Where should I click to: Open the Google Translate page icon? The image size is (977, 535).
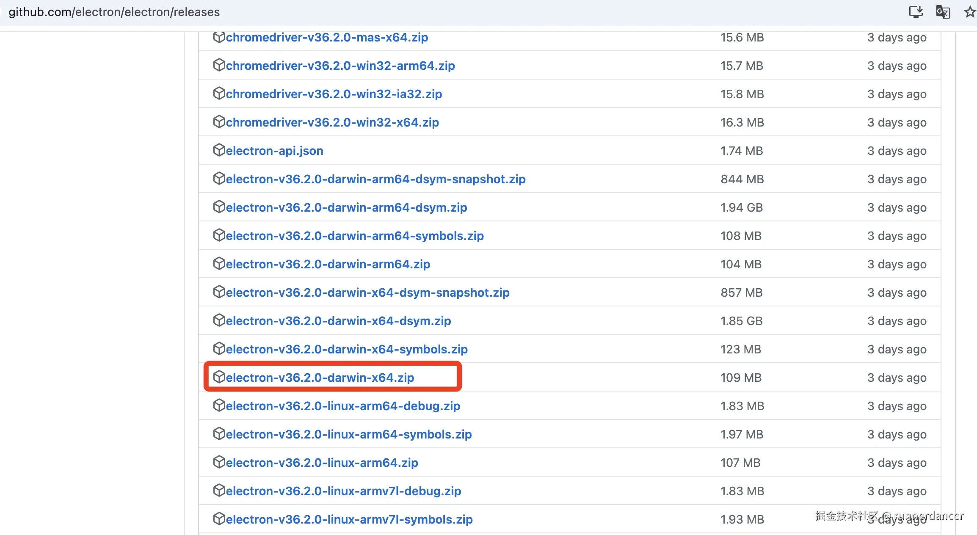943,11
